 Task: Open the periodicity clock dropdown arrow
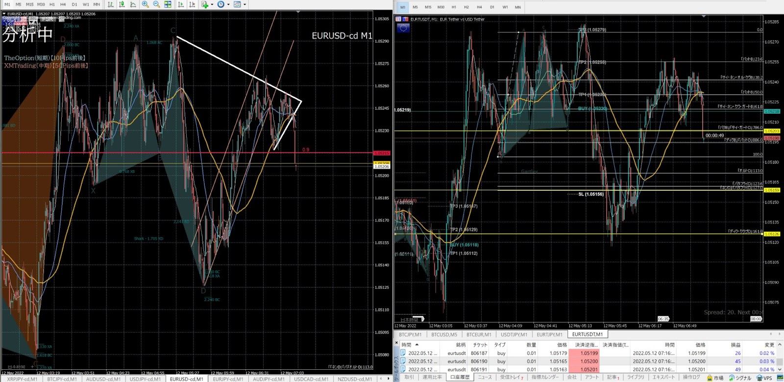coord(228,4)
